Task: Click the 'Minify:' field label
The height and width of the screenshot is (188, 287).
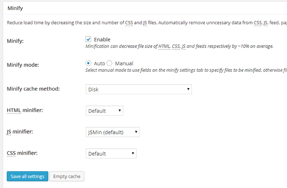Action: pos(15,41)
